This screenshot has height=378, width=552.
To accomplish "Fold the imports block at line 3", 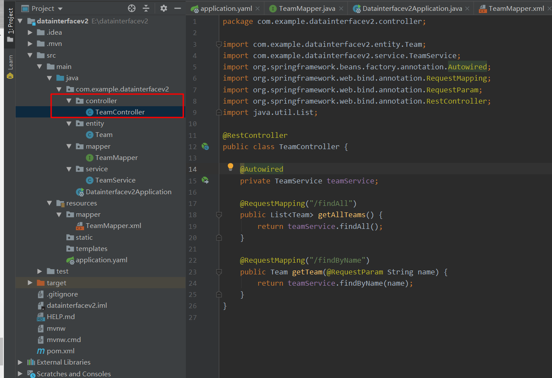I will pos(219,44).
